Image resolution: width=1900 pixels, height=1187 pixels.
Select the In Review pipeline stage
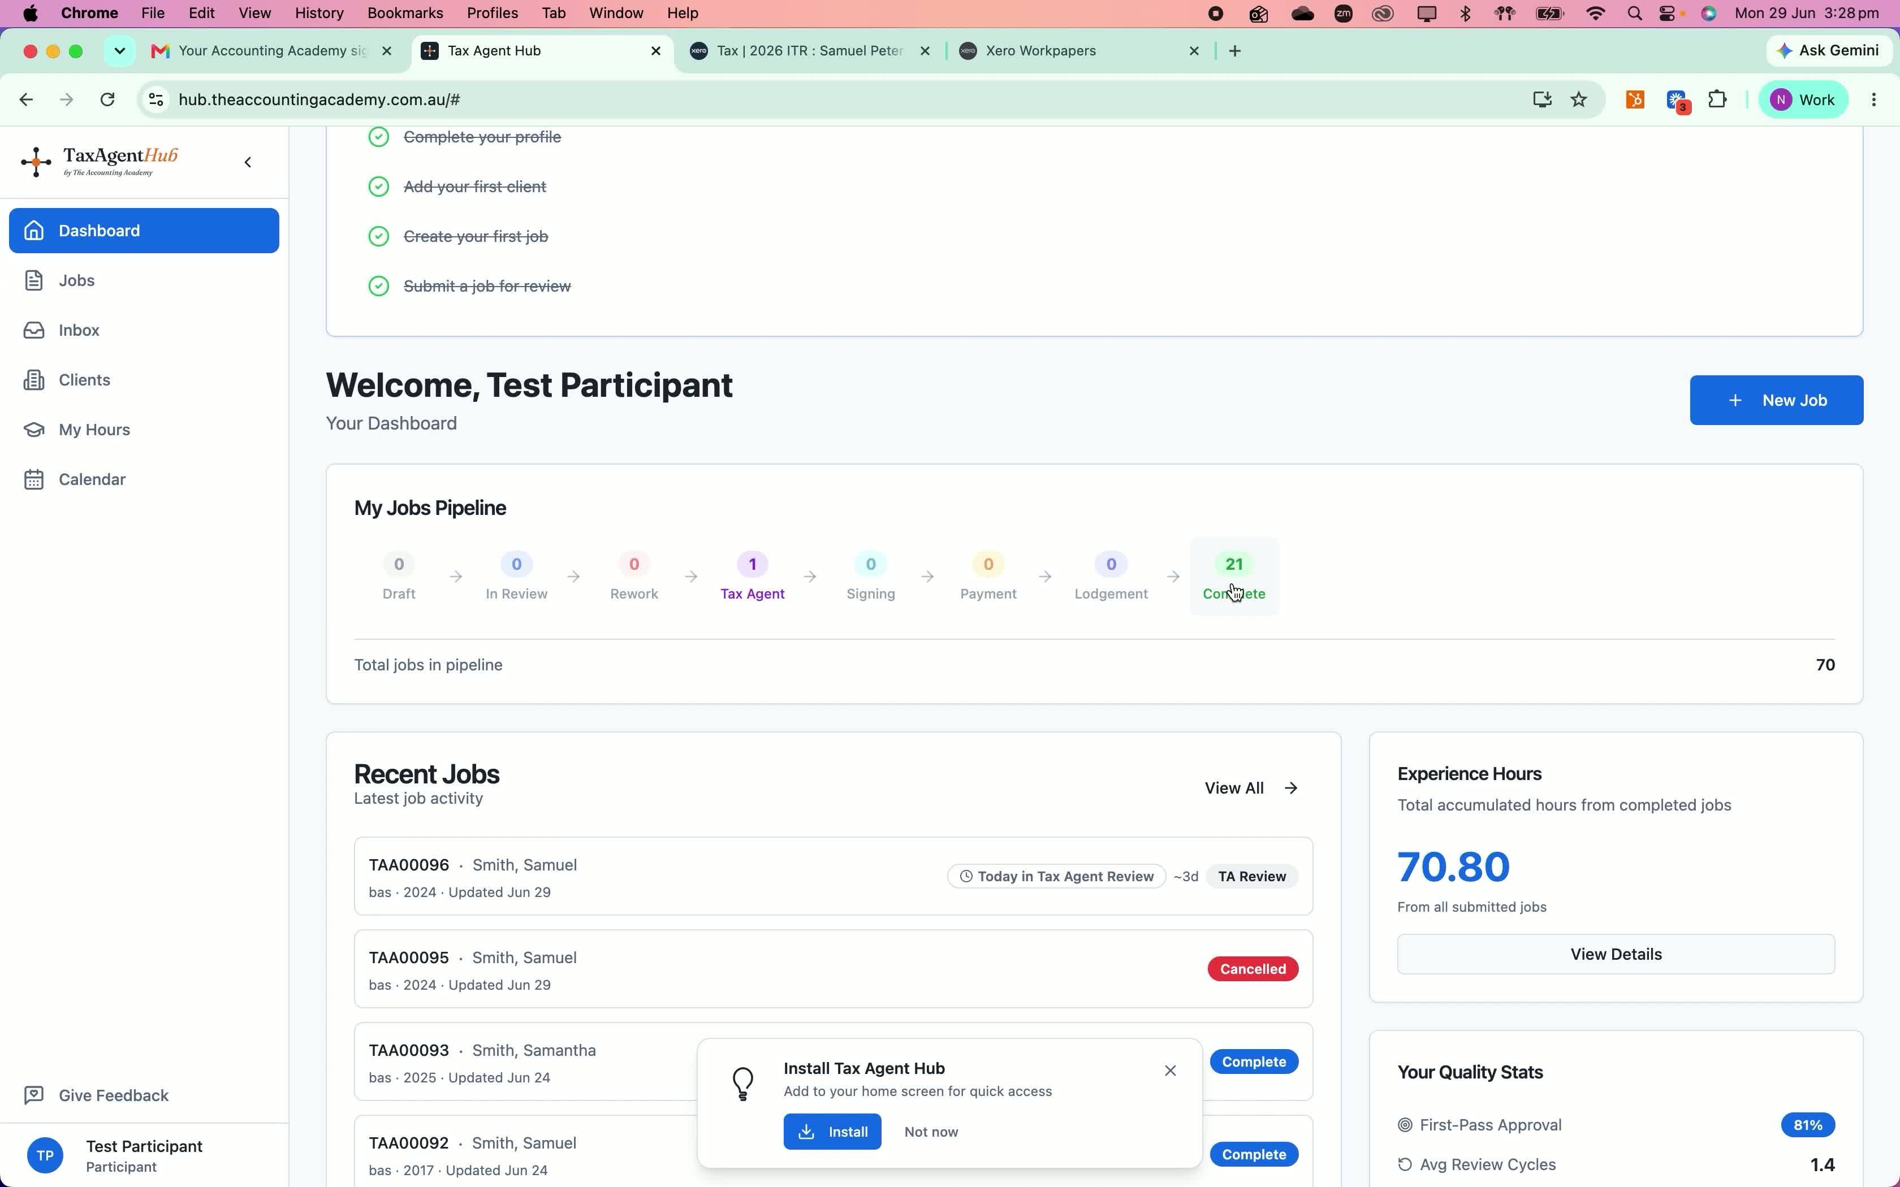[x=517, y=576]
